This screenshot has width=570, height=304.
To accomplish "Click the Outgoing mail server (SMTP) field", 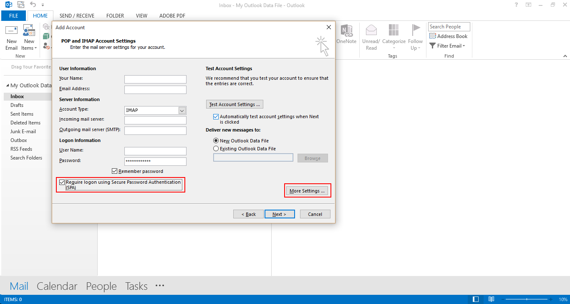I will pyautogui.click(x=155, y=131).
